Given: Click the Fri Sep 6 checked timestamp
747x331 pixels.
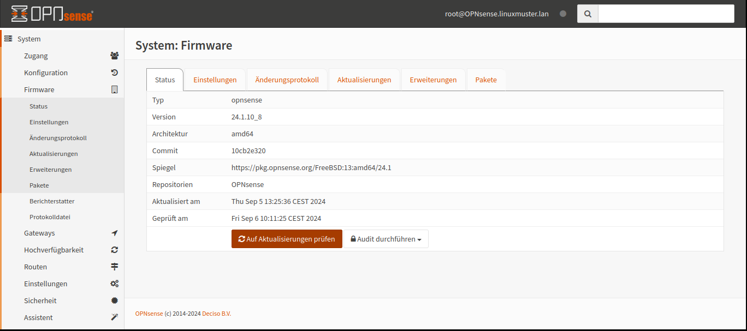Looking at the screenshot, I should pos(276,219).
